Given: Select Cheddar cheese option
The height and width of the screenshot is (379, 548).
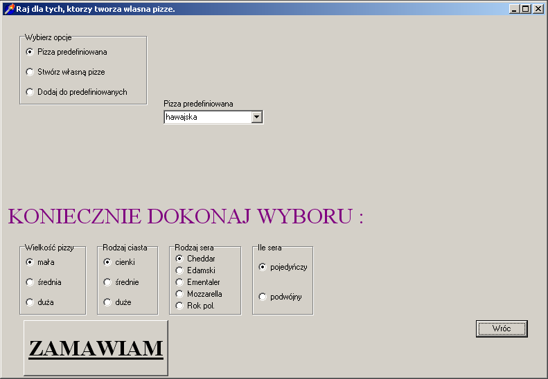Looking at the screenshot, I should pyautogui.click(x=179, y=259).
